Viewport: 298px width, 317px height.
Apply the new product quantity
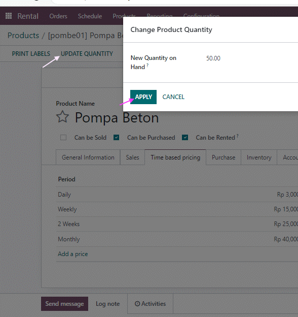143,97
